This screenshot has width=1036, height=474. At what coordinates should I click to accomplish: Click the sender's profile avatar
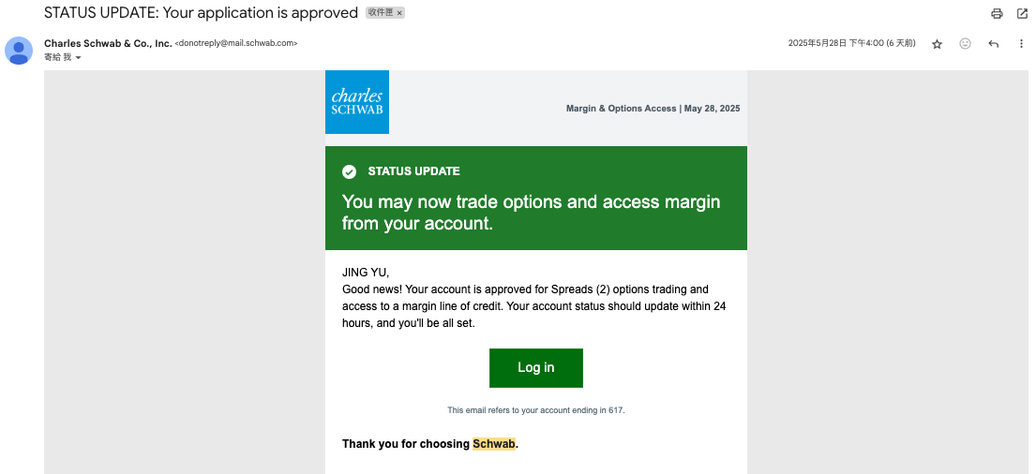click(19, 50)
